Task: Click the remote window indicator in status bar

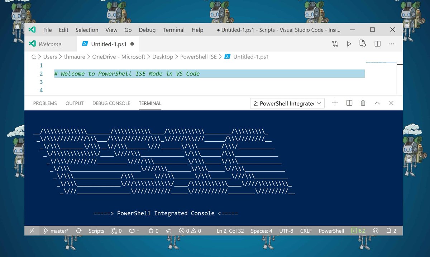Action: tap(32, 231)
